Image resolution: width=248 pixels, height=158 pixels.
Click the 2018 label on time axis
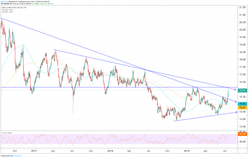[x=111, y=151]
